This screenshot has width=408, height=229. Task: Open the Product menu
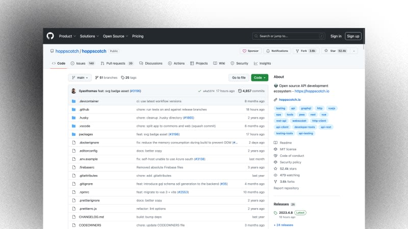67,36
